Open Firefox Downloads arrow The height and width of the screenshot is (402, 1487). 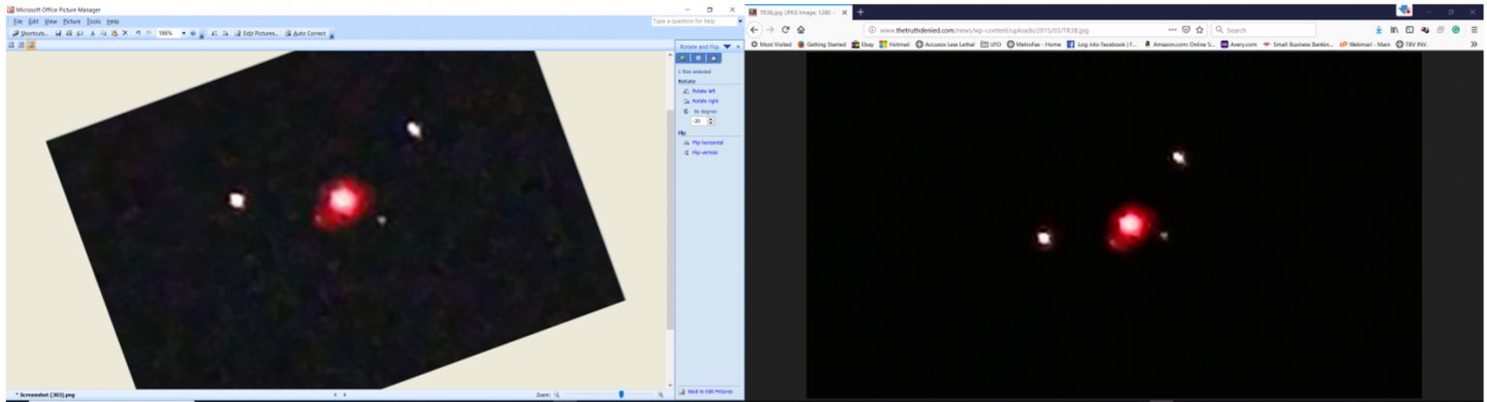[1379, 30]
